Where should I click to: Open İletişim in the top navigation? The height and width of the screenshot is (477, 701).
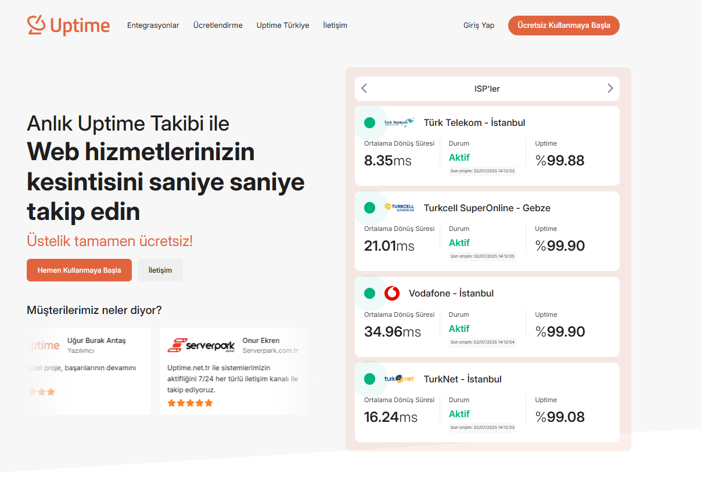pyautogui.click(x=335, y=26)
